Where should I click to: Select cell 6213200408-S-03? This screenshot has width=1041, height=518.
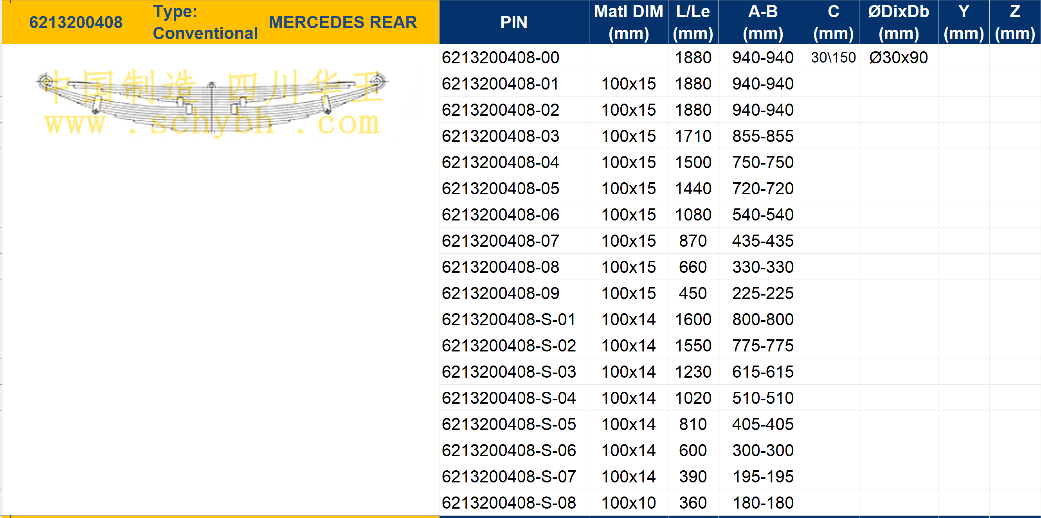coord(514,372)
